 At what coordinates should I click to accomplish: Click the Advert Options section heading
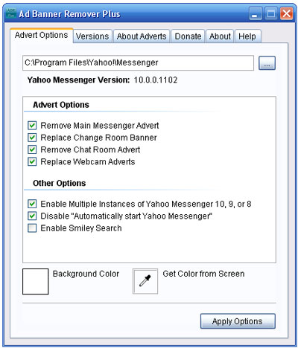[61, 105]
